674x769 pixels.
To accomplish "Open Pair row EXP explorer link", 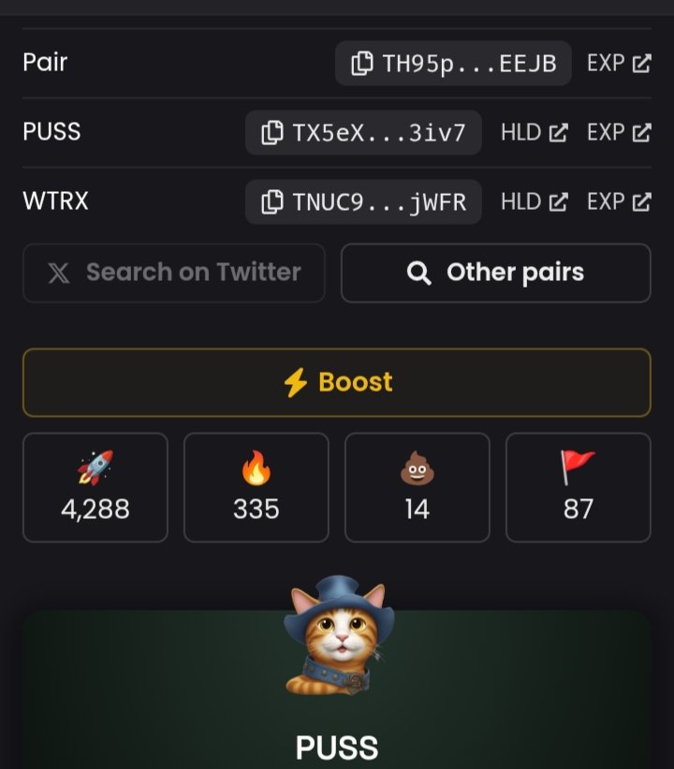I will (x=619, y=64).
